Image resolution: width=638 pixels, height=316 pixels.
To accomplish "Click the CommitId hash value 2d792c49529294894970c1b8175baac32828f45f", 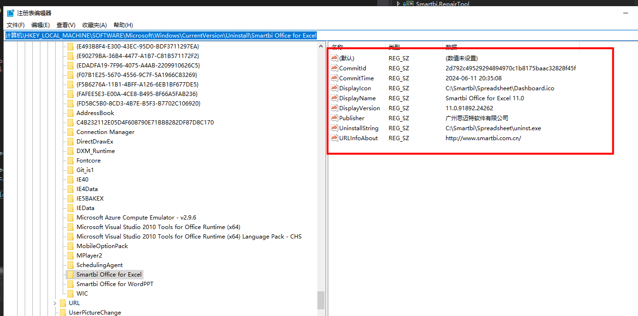I will (x=511, y=68).
